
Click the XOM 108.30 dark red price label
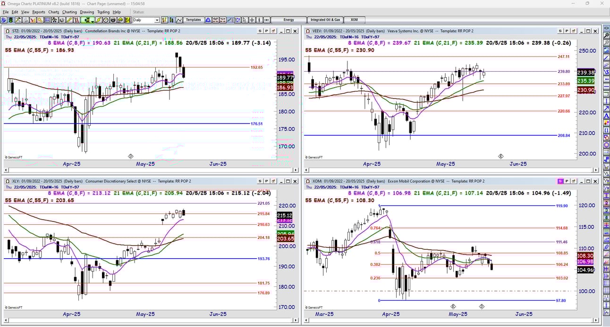586,255
